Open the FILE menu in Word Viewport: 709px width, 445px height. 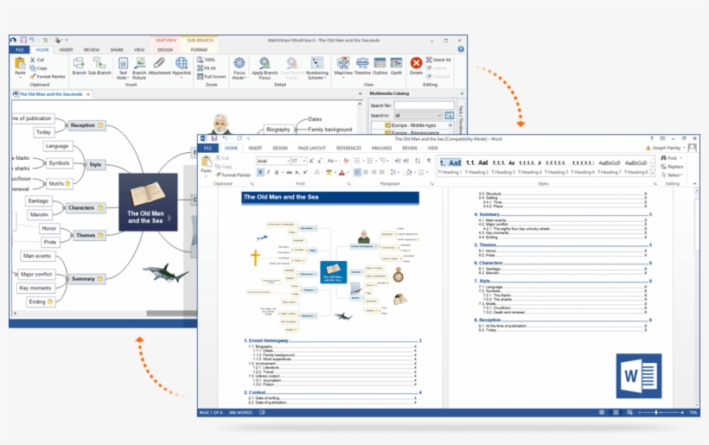coord(208,148)
